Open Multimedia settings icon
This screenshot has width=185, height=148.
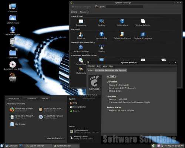coord(81,71)
